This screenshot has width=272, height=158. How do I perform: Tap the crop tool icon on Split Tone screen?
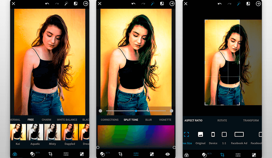tap(120, 154)
